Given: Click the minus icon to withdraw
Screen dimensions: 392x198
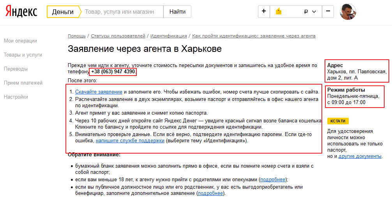Looking at the screenshot, I should pos(328,12).
